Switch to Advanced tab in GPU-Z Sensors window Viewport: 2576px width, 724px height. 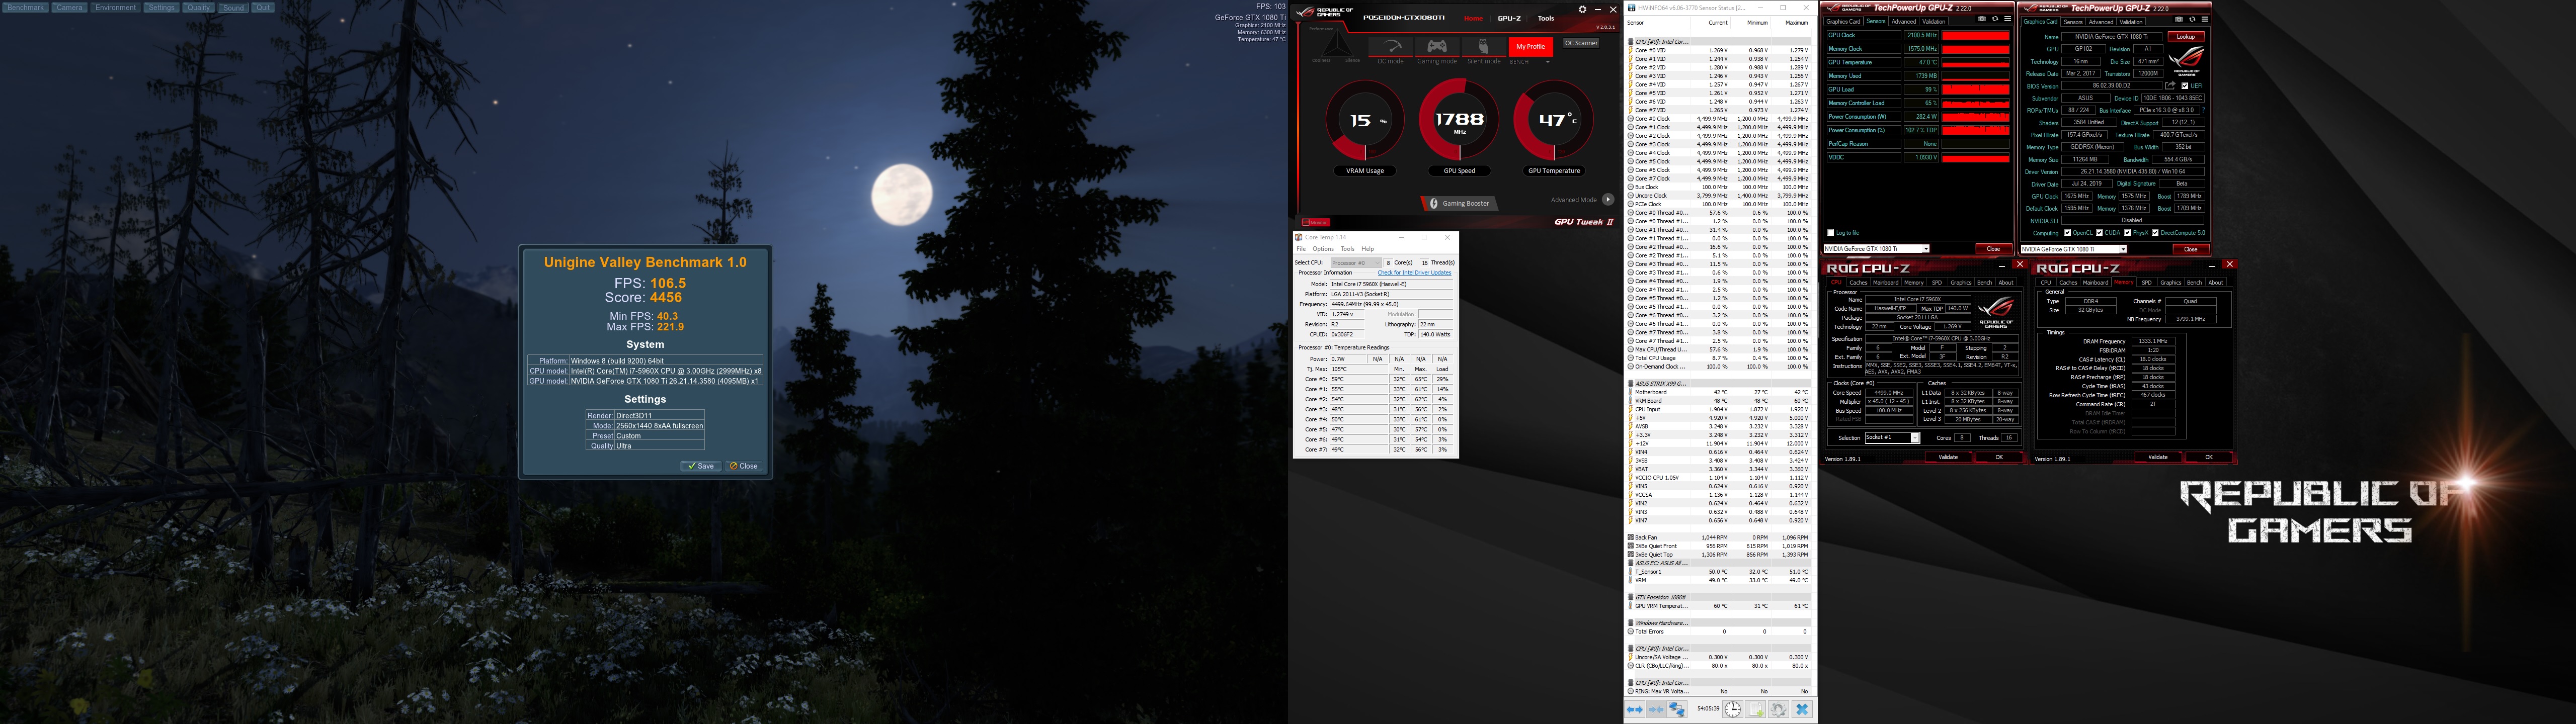tap(1904, 21)
